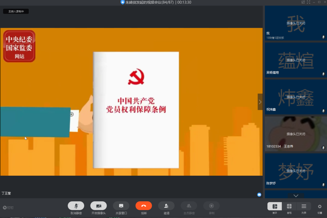
Task: Hang up call with red 挂断 button
Action: point(144,206)
